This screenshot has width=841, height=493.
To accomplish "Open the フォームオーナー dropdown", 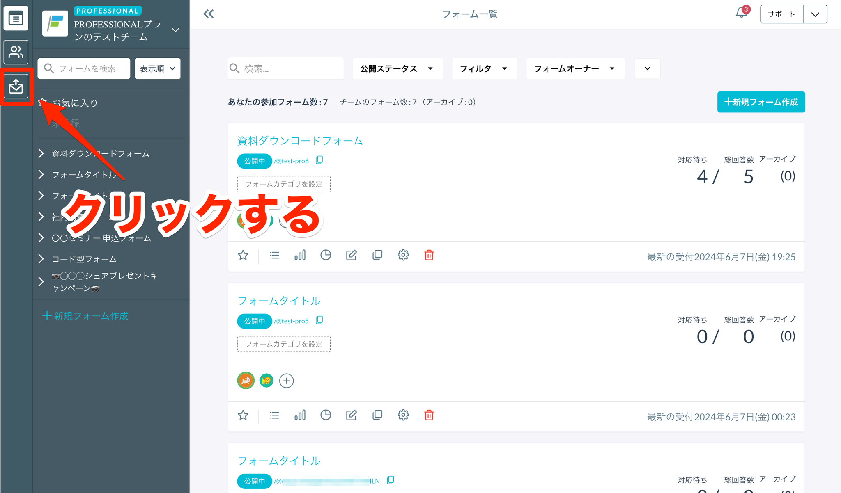I will click(x=574, y=68).
